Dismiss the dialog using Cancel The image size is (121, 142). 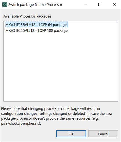[x=103, y=134]
